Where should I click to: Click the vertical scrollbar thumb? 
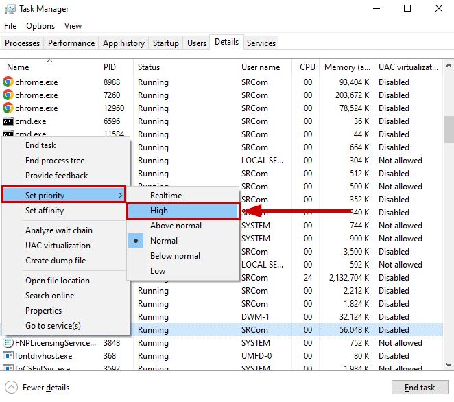pyautogui.click(x=449, y=130)
